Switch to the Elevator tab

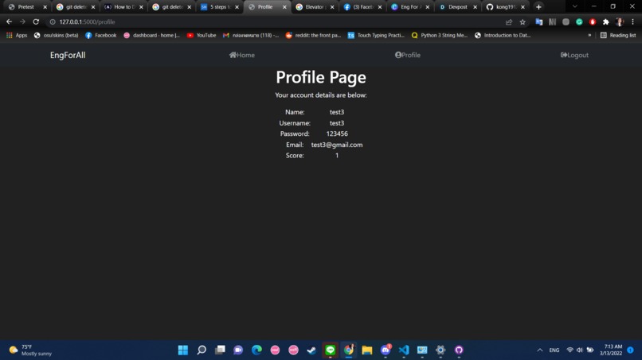point(315,7)
